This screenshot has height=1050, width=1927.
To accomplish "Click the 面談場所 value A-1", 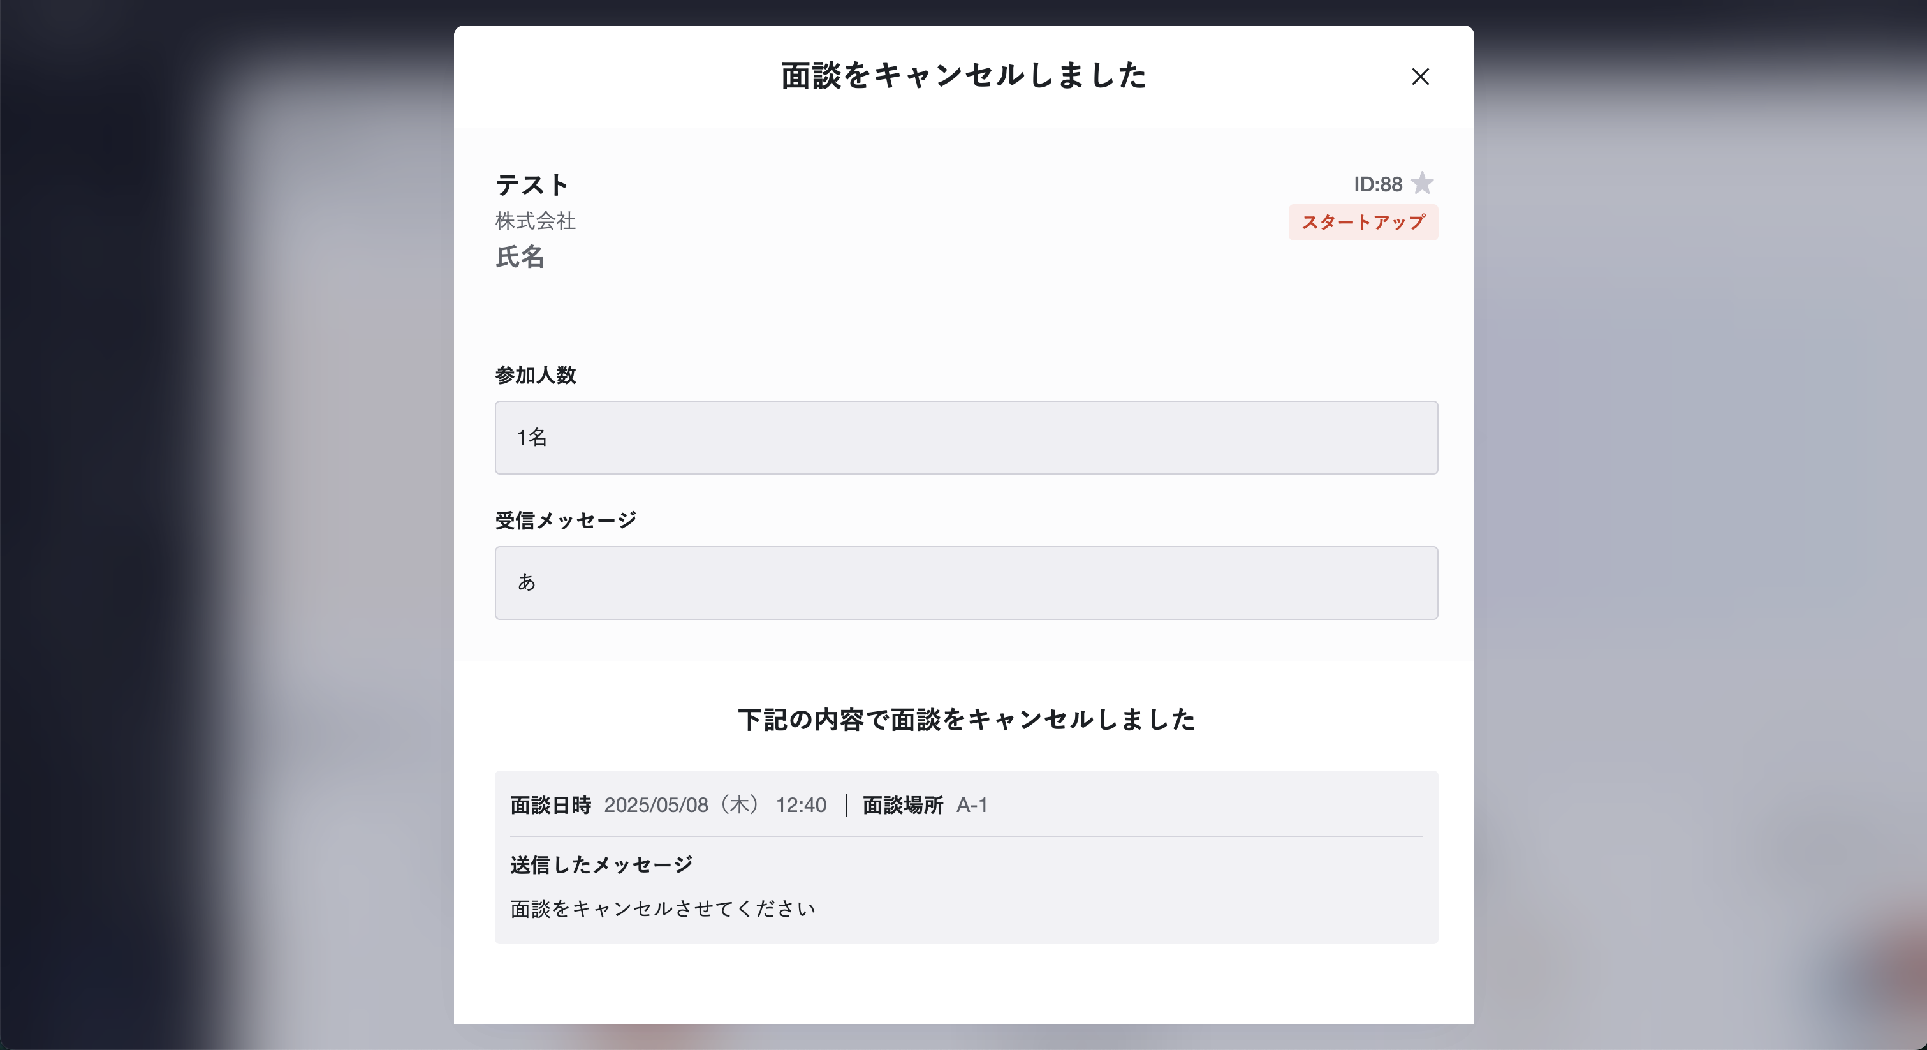I will coord(972,804).
